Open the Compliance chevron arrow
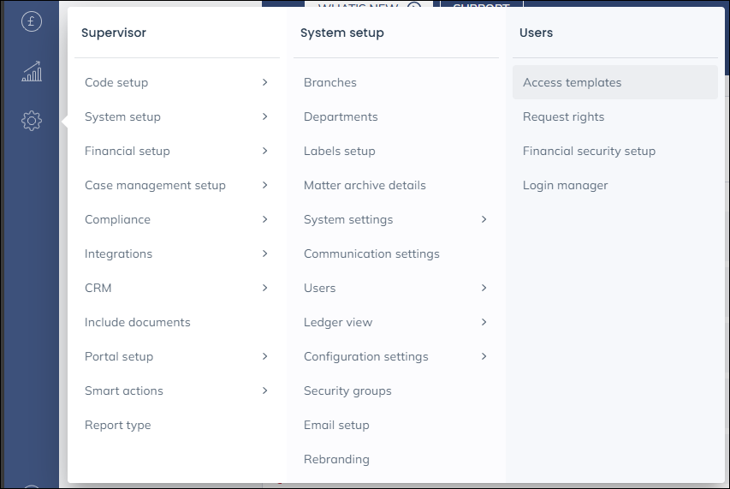 click(264, 219)
